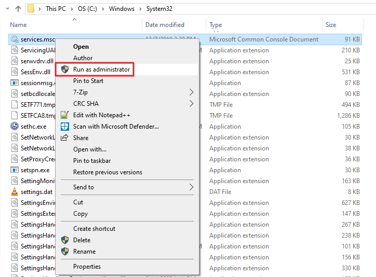The height and width of the screenshot is (277, 376).
Task: Click the folder icon in address bar
Action: (31, 9)
